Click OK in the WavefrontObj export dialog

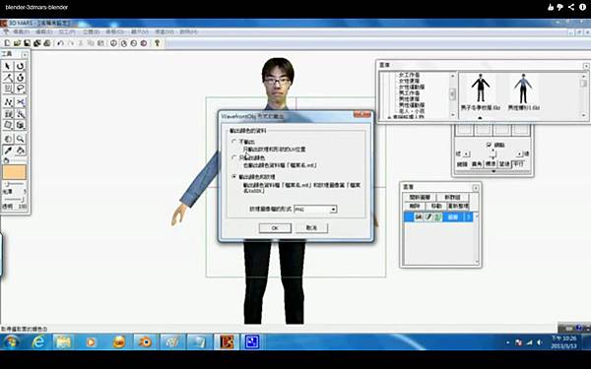[x=275, y=228]
